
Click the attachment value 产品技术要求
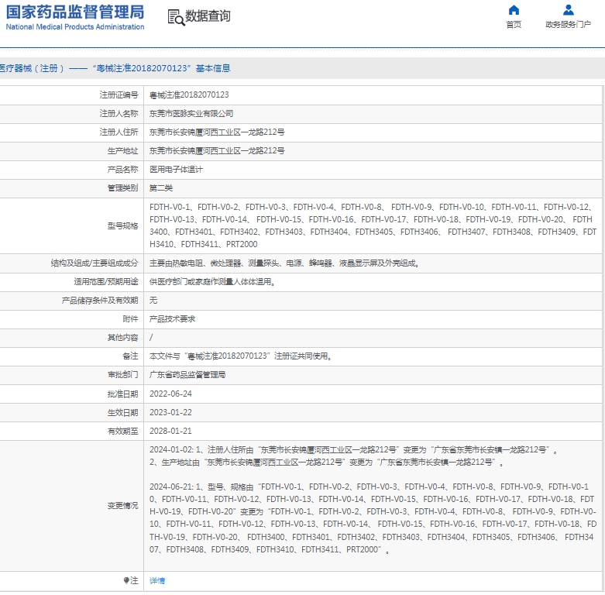(173, 318)
